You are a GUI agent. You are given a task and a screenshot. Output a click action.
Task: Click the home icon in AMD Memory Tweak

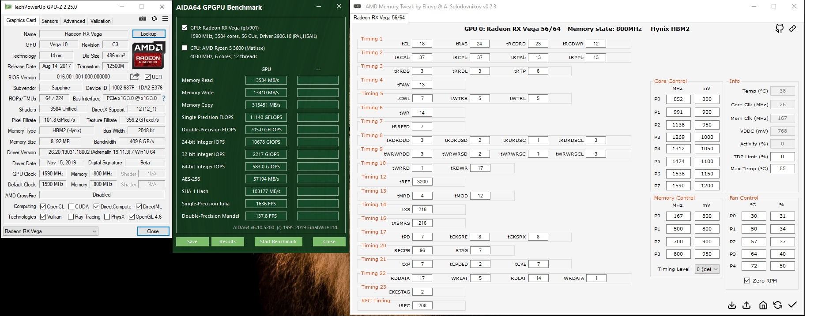point(763,305)
